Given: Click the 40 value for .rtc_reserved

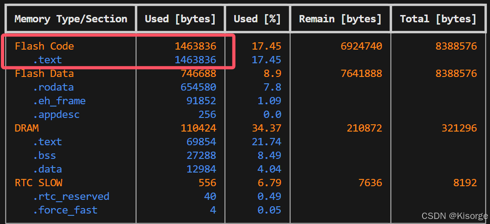Looking at the screenshot, I should (210, 196).
